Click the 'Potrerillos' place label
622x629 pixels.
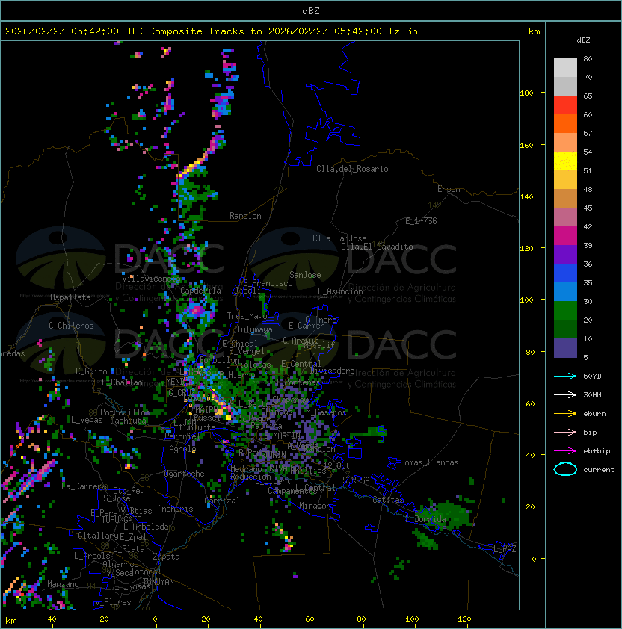[125, 412]
